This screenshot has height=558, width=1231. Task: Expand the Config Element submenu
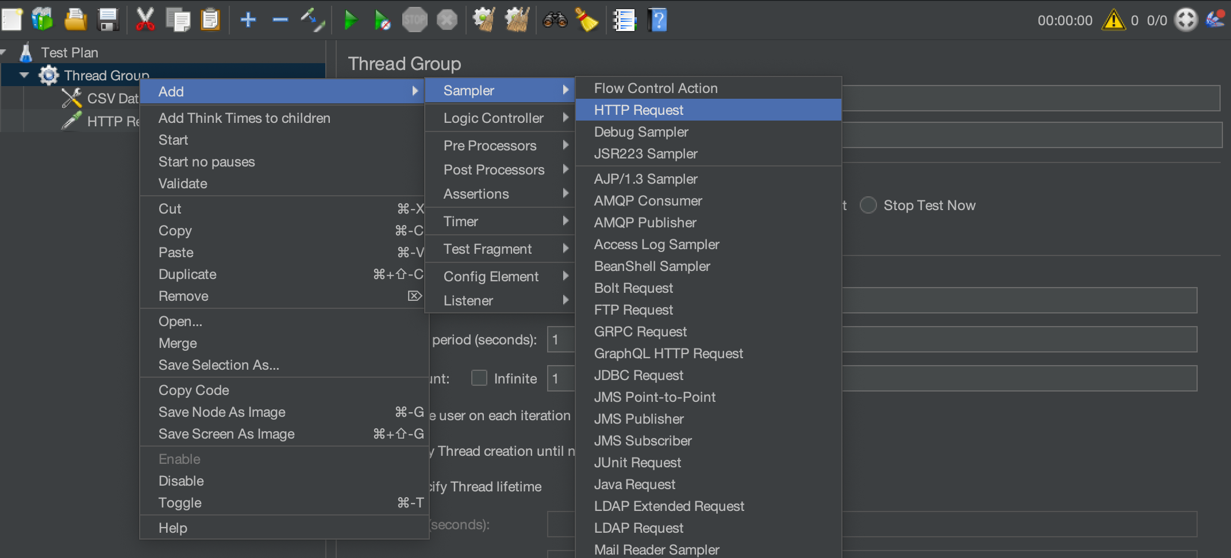tap(500, 276)
